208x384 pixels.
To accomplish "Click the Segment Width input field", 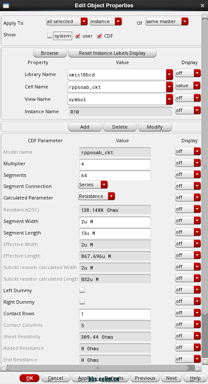I will [x=115, y=222].
